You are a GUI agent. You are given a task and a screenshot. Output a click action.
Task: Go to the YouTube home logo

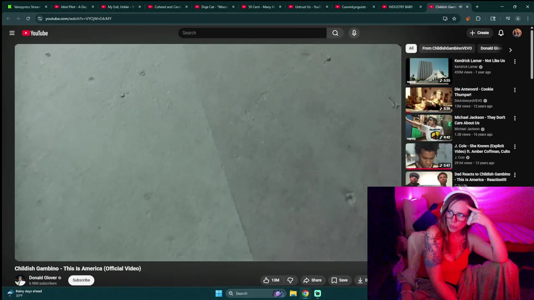pos(35,33)
